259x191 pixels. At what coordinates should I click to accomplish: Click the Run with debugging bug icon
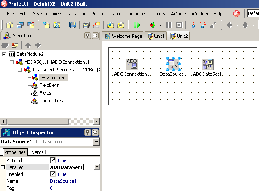(153, 25)
